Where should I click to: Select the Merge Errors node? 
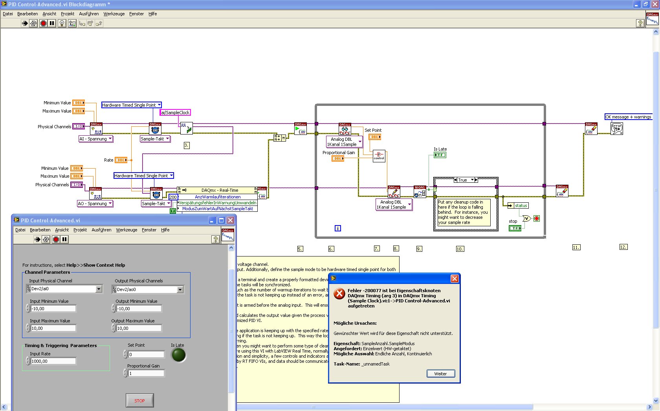click(x=279, y=138)
